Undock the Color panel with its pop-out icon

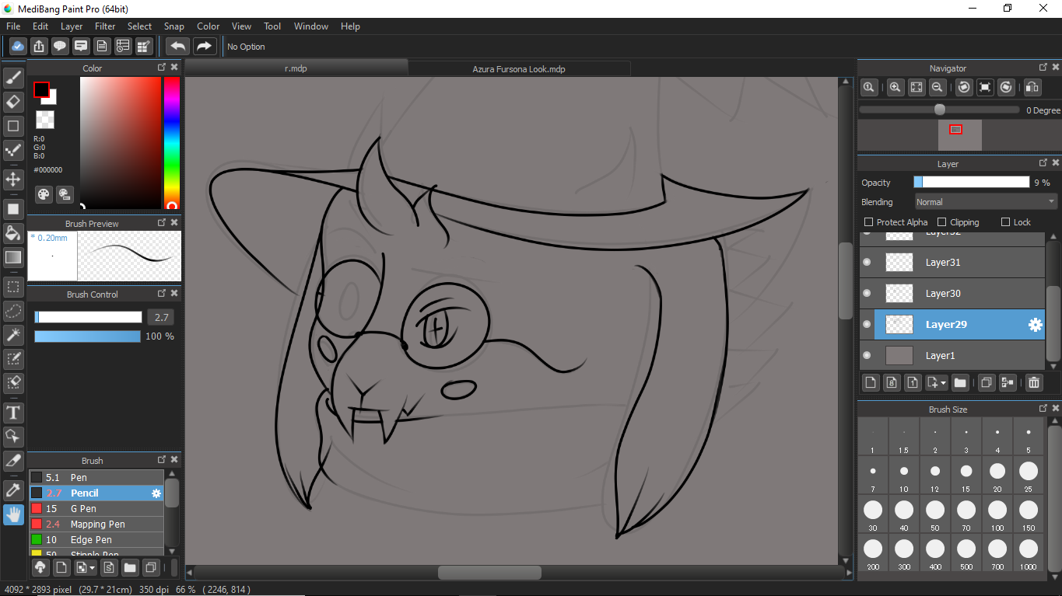(x=162, y=68)
